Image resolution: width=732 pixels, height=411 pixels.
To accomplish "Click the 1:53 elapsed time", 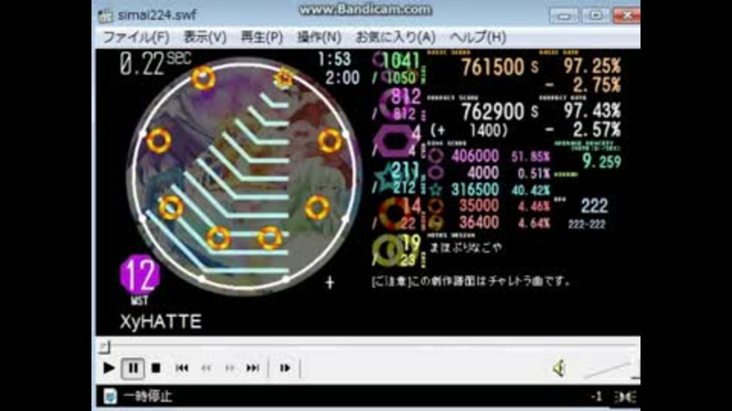I will [x=334, y=59].
